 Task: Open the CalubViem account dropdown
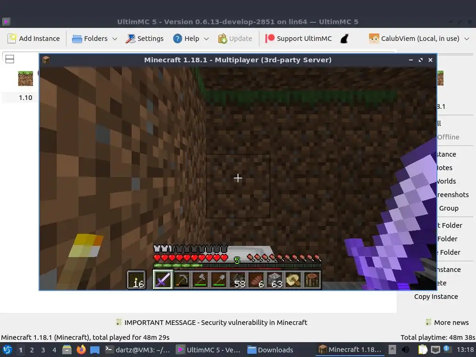click(419, 39)
